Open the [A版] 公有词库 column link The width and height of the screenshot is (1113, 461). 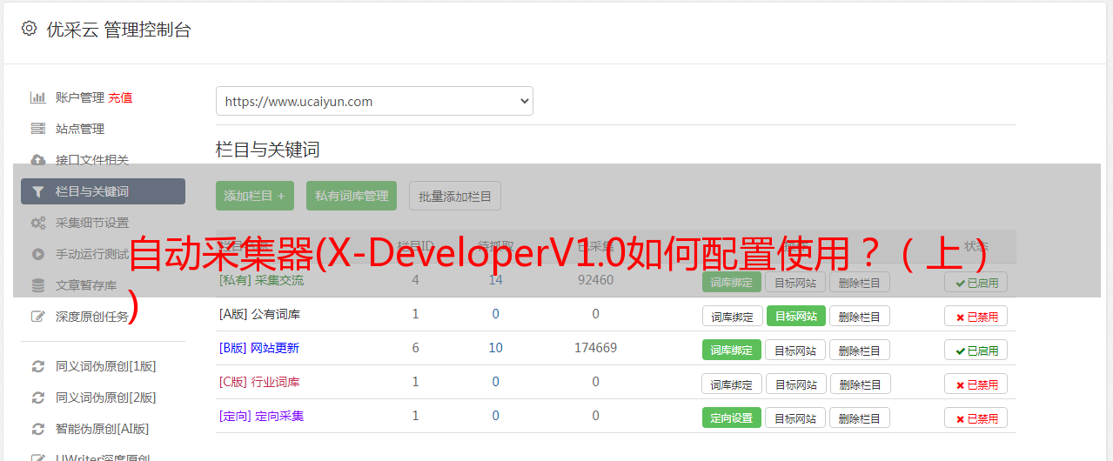tap(259, 314)
